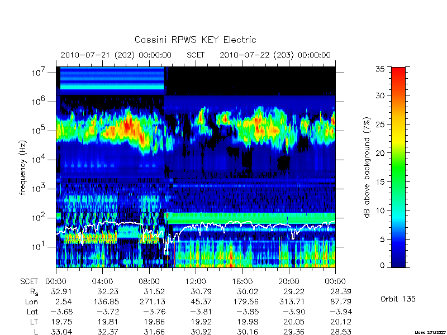The height and width of the screenshot is (335, 447).
Task: Click the striped blue band above 10^6 Hz
Action: pos(112,78)
